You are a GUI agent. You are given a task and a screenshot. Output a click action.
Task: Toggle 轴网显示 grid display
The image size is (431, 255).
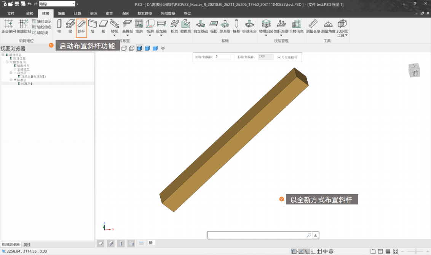click(42, 21)
